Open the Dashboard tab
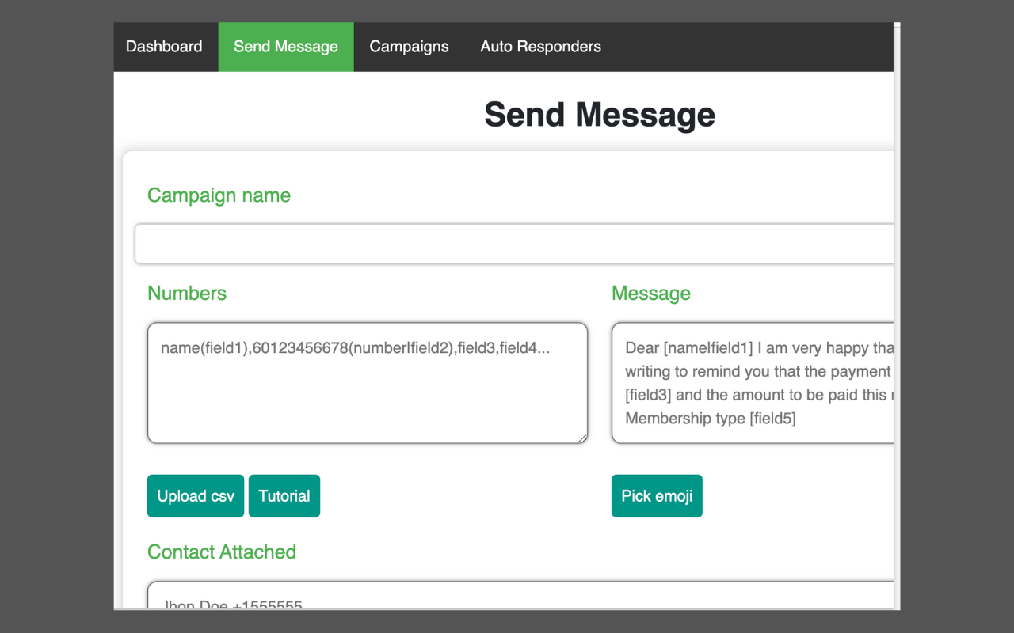 [164, 47]
